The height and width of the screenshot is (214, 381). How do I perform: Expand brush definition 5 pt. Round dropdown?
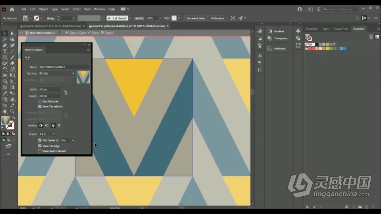point(131,18)
